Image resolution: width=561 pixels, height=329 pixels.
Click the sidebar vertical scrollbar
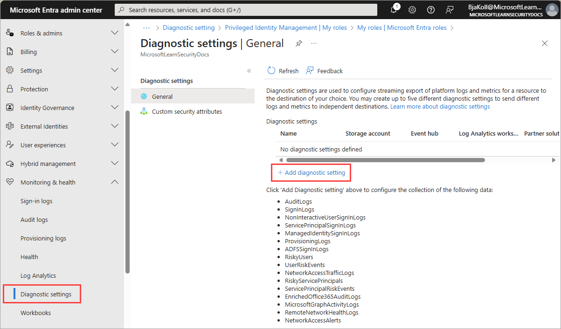point(127,192)
